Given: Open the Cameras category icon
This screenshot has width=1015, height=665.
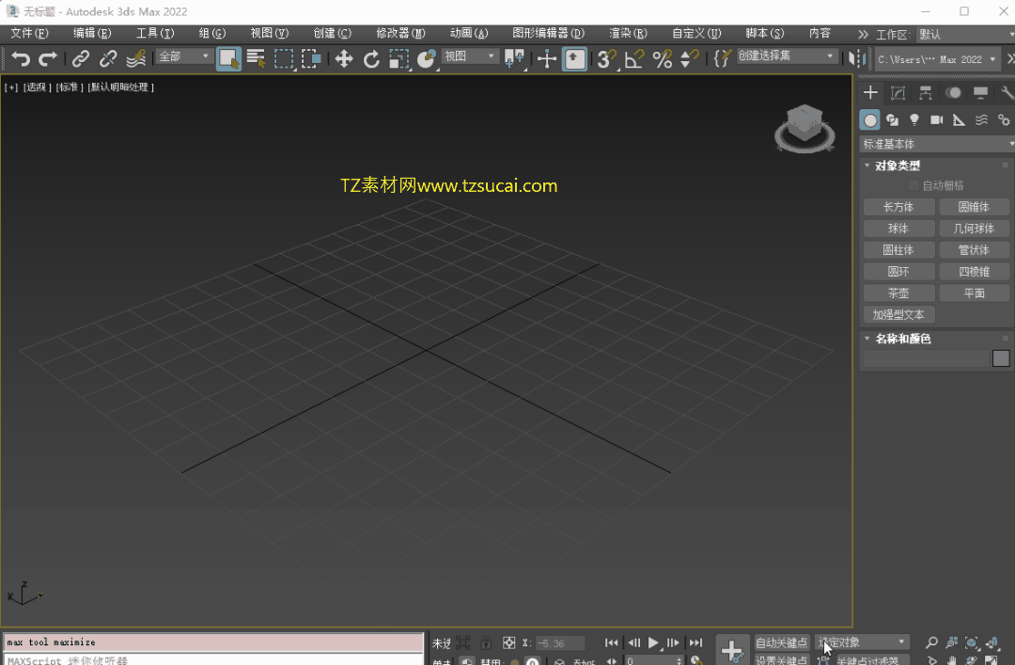Looking at the screenshot, I should (x=937, y=119).
